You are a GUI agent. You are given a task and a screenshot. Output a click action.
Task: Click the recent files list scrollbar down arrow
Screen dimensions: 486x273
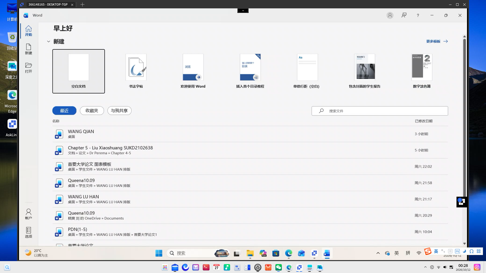pyautogui.click(x=464, y=244)
